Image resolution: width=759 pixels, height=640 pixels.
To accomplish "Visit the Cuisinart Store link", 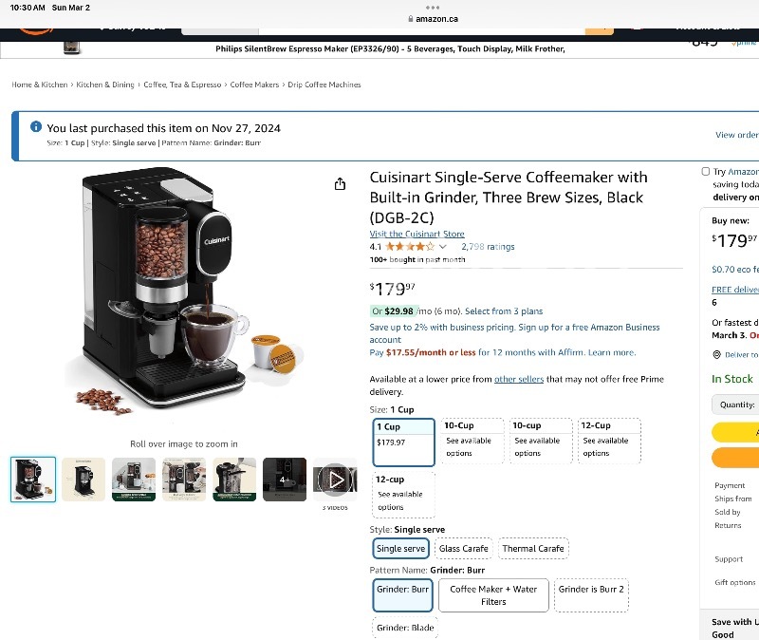I will click(417, 234).
